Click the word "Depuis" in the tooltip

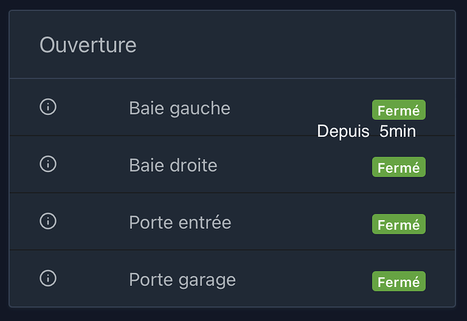(343, 131)
